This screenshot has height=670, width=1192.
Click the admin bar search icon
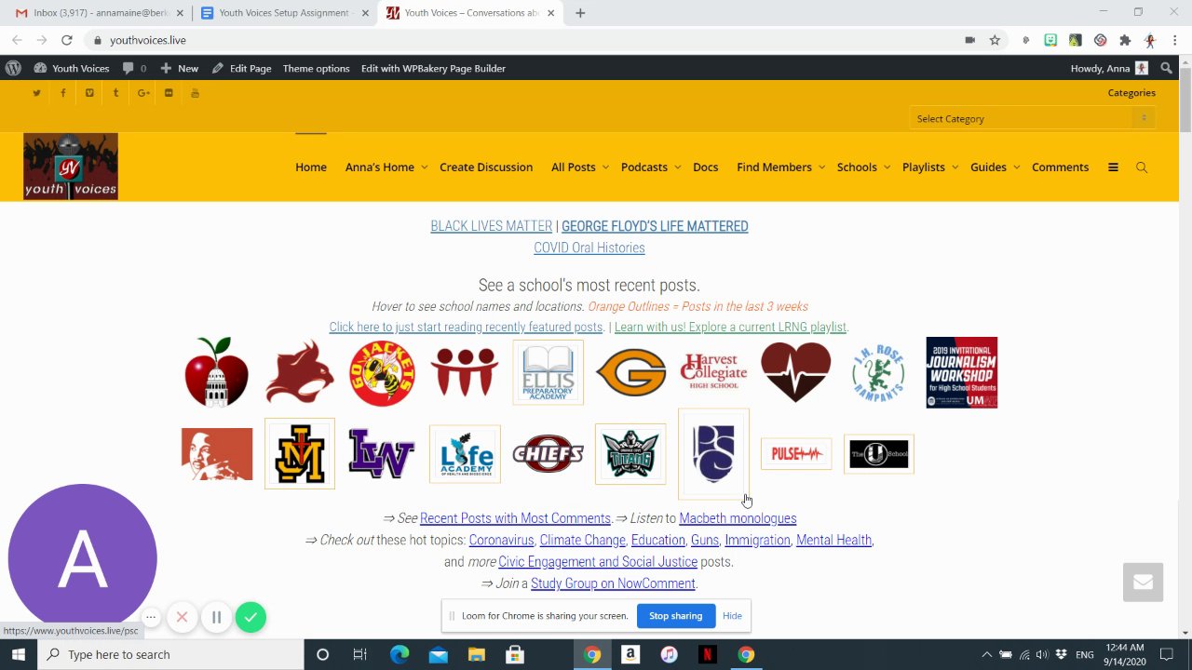[x=1167, y=68]
